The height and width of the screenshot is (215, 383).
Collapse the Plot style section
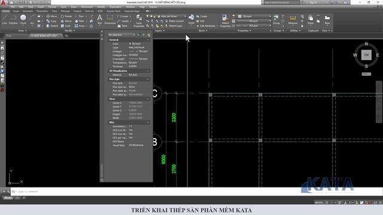[x=148, y=79]
